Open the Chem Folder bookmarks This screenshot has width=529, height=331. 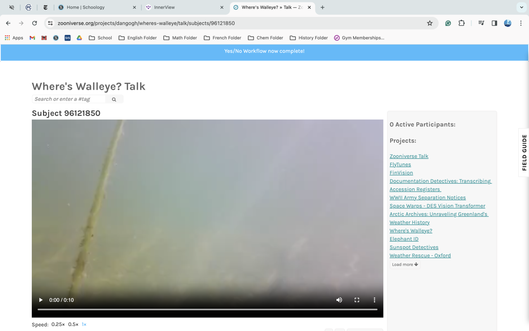(x=266, y=38)
